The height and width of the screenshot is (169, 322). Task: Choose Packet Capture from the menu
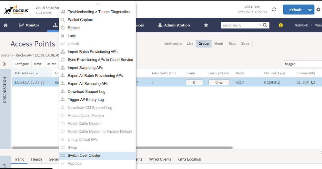click(x=80, y=20)
